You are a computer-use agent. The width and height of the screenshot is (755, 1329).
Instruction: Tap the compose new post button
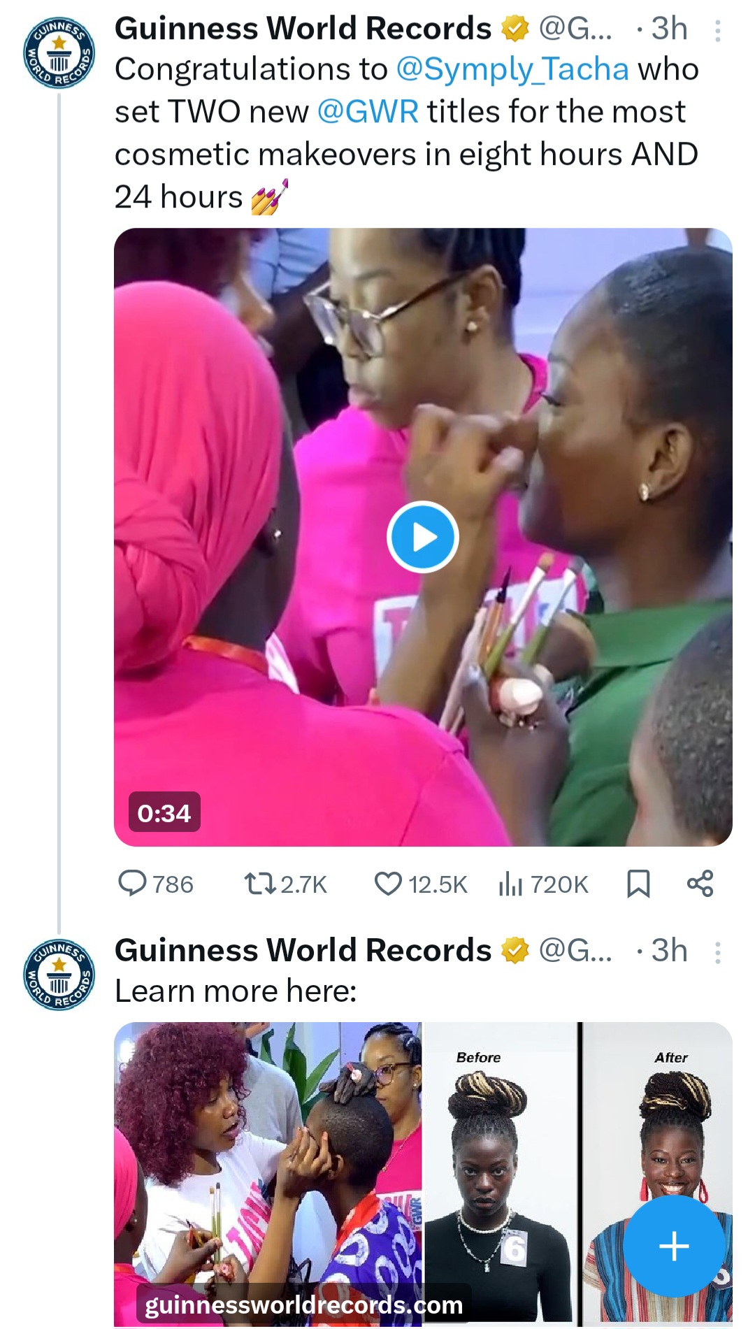click(674, 1245)
